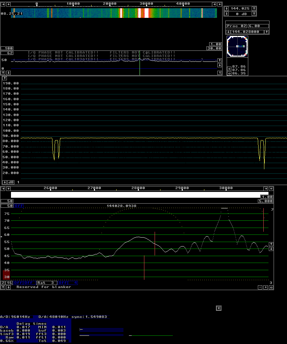This screenshot has width=287, height=344.
Task: Toggle the Off switch after Rat 3
Action: click(x=63, y=283)
